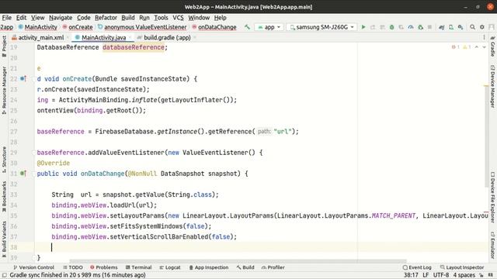
Task: Click Sync Project with Gradle Files icon
Action: pos(442,27)
